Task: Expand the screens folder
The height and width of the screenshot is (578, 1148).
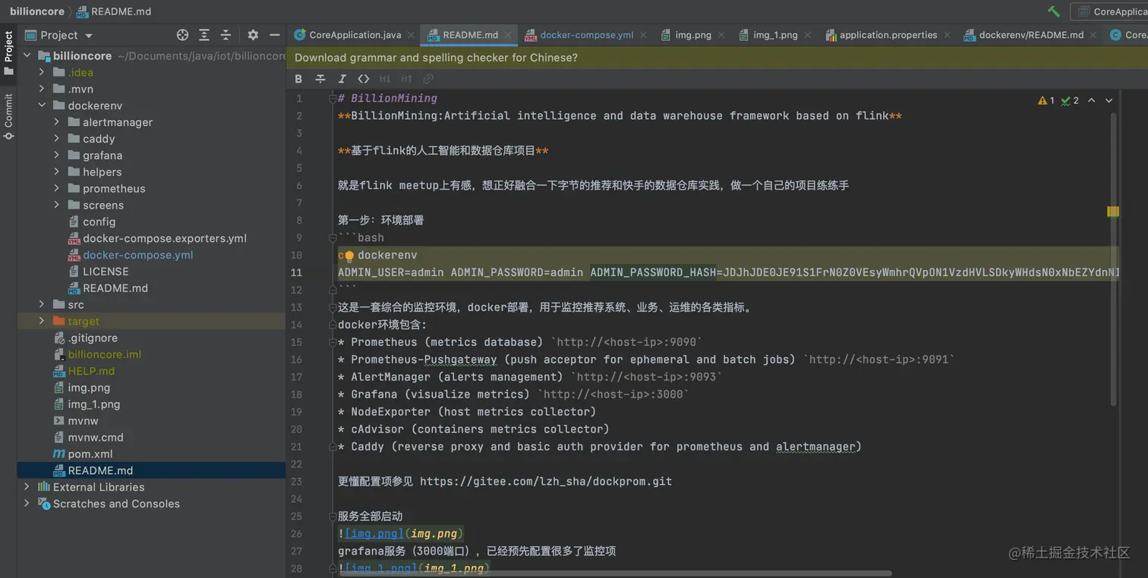Action: click(x=57, y=206)
